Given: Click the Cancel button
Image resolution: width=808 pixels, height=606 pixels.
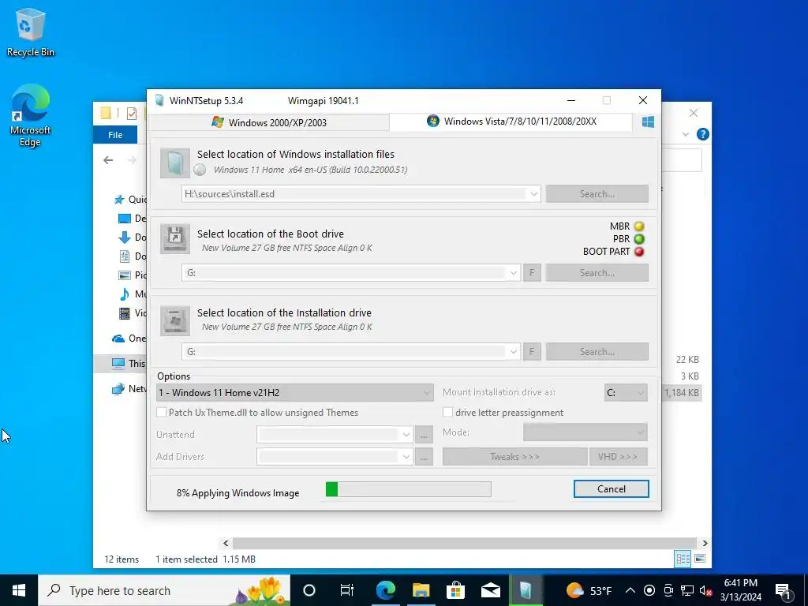Looking at the screenshot, I should 612,489.
